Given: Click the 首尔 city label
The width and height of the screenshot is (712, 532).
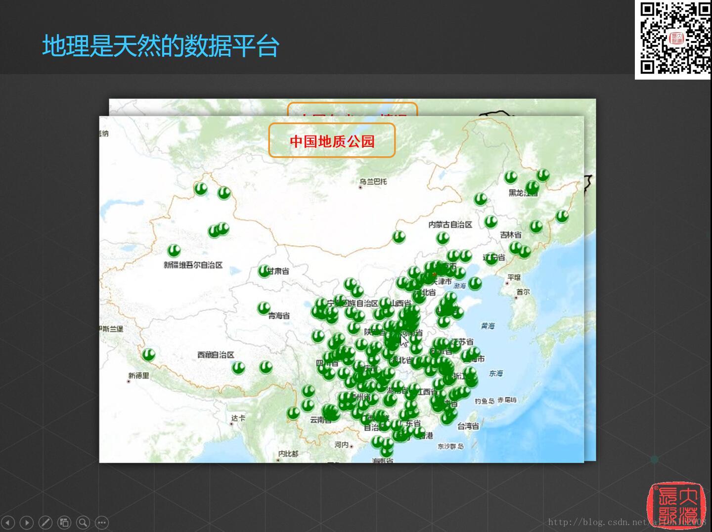Looking at the screenshot, I should coord(523,292).
